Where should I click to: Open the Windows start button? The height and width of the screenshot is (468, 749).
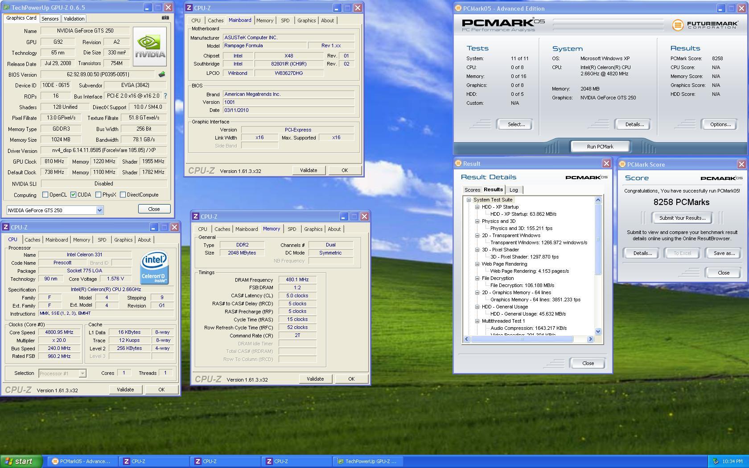[x=21, y=461]
